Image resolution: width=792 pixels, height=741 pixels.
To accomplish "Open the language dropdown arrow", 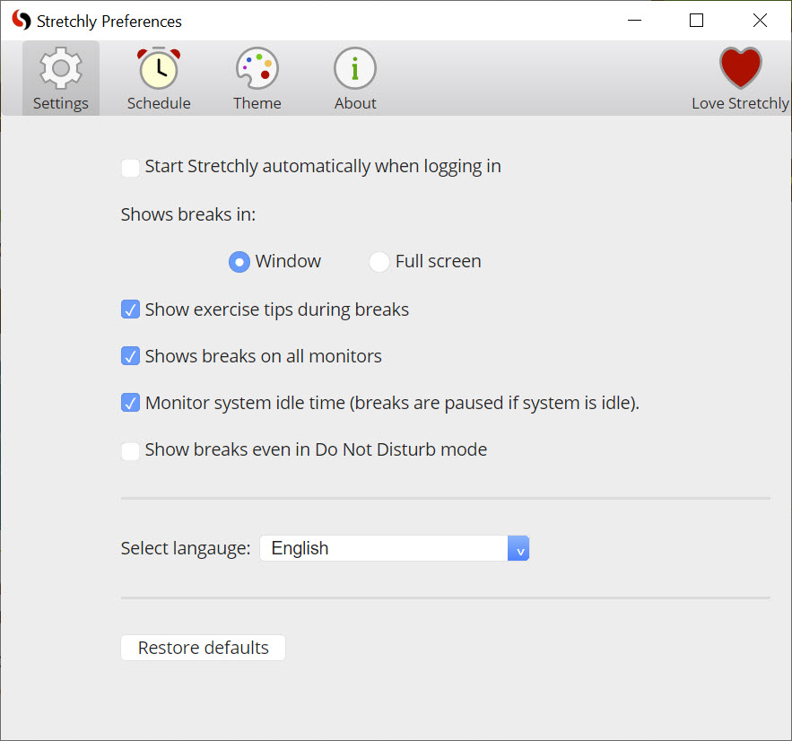I will [518, 548].
